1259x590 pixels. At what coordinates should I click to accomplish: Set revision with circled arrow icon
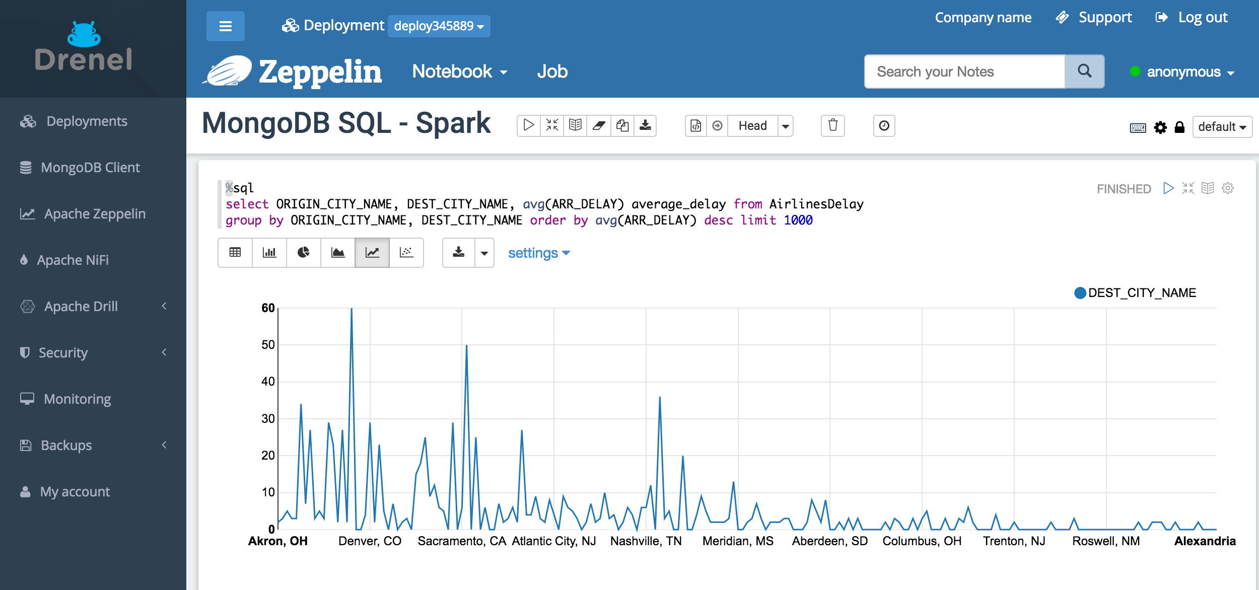[718, 125]
